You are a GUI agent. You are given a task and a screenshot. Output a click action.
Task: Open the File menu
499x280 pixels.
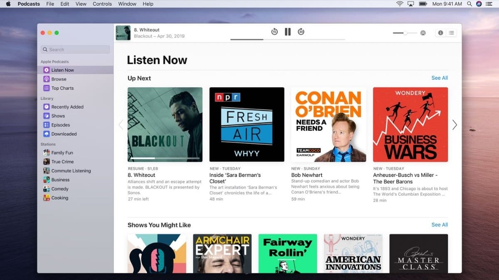(50, 4)
